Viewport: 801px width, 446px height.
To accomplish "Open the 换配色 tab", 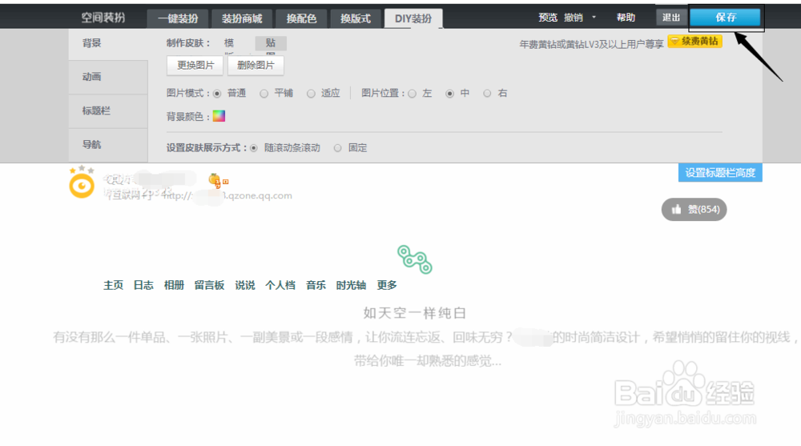I will (x=301, y=19).
